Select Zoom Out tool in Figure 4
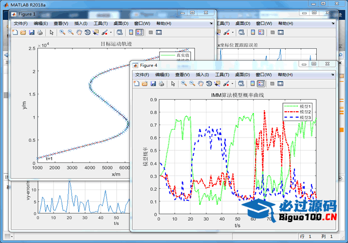348x243 pixels. point(192,84)
